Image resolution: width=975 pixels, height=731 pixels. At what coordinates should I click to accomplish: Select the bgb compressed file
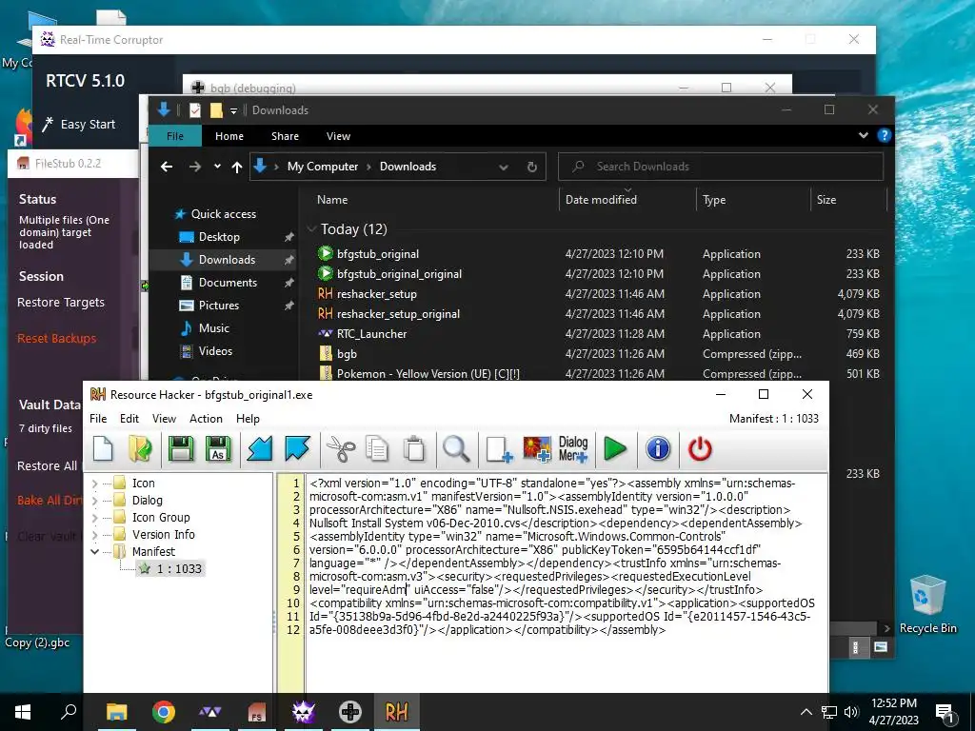(x=347, y=354)
